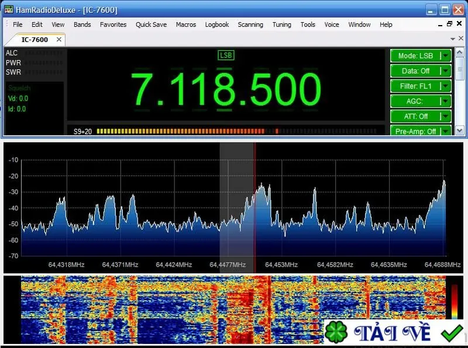Click the green clover icon in banner

coord(336,332)
